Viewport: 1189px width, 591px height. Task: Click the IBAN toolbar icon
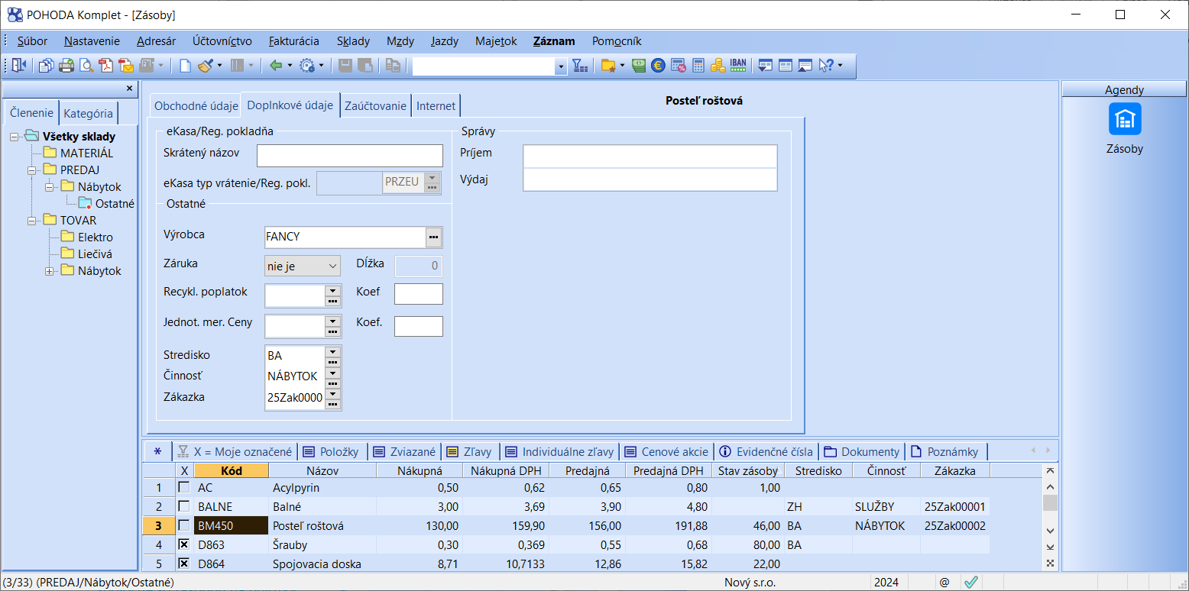pyautogui.click(x=737, y=66)
